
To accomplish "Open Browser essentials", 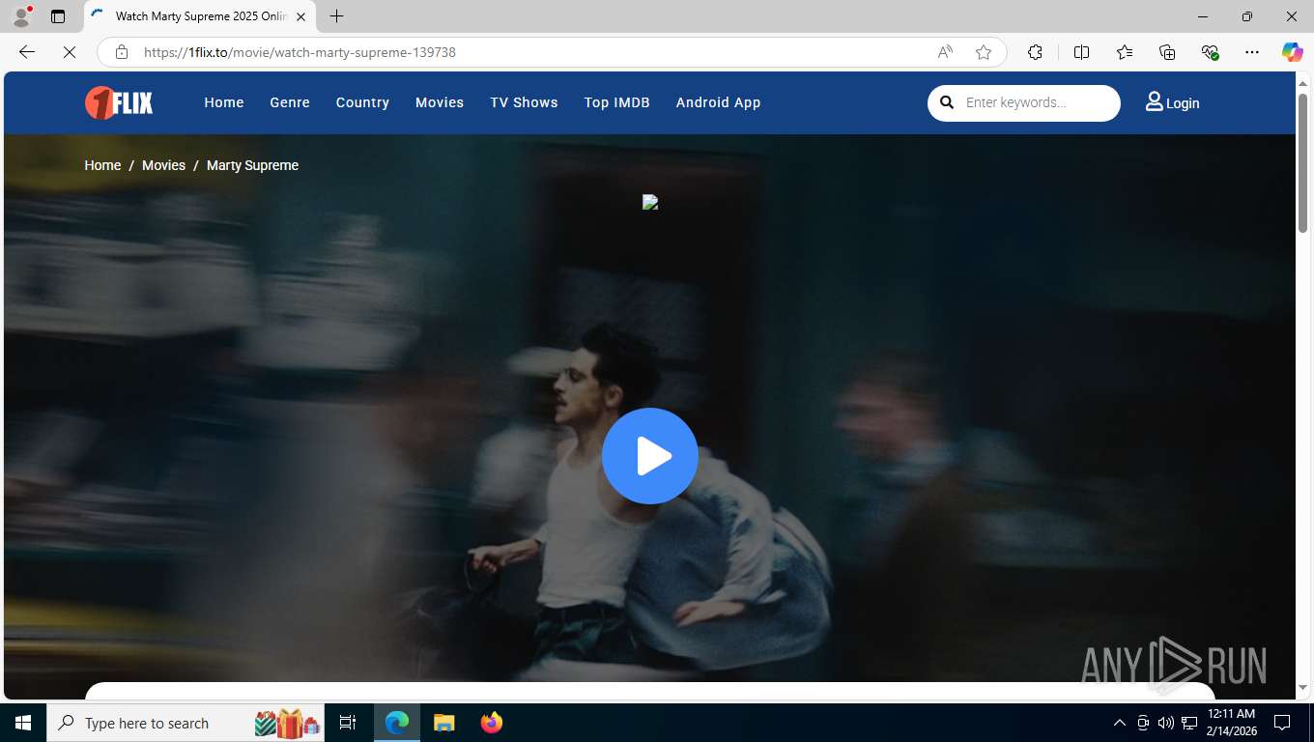I will (x=1210, y=52).
